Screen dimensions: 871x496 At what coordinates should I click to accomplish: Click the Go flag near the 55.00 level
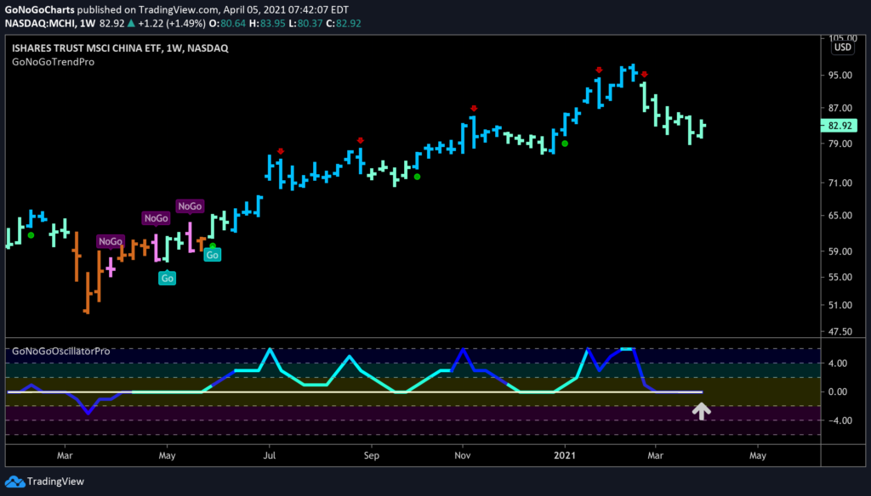tap(168, 278)
